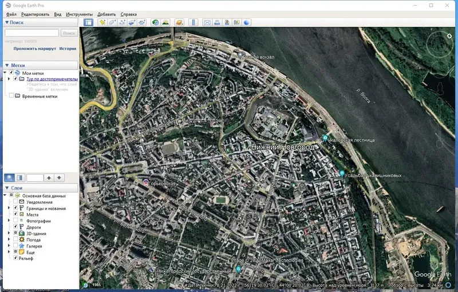Uncheck the Дороги layer checkbox
Image resolution: width=458 pixels, height=292 pixels.
click(15, 226)
